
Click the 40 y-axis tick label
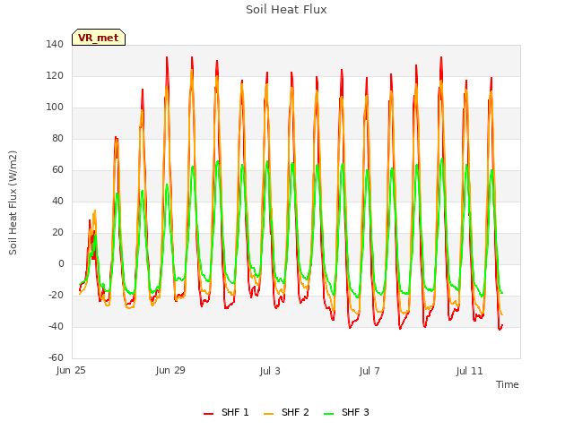(x=57, y=201)
